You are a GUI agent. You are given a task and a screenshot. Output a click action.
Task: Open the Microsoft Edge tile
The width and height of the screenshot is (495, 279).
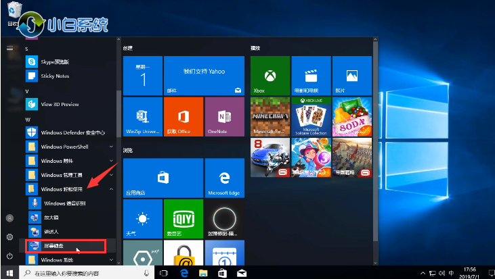tap(224, 178)
